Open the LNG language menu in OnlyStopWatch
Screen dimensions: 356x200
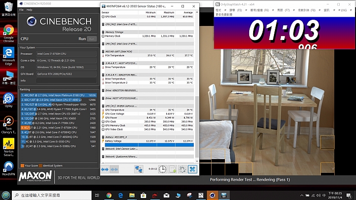pos(344,10)
